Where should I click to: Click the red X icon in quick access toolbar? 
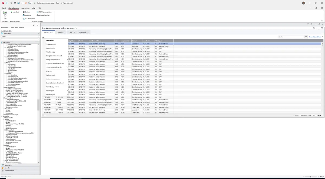(x=26, y=3)
